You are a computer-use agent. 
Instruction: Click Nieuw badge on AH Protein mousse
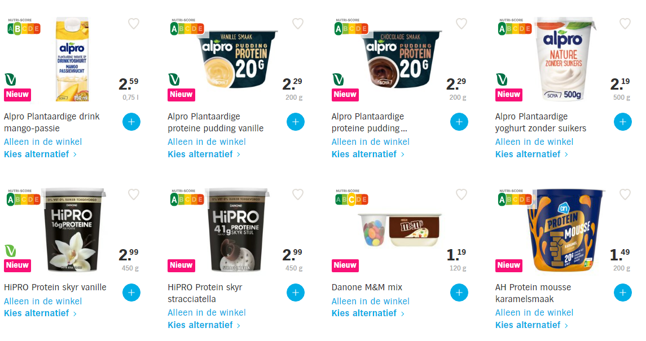tap(508, 265)
